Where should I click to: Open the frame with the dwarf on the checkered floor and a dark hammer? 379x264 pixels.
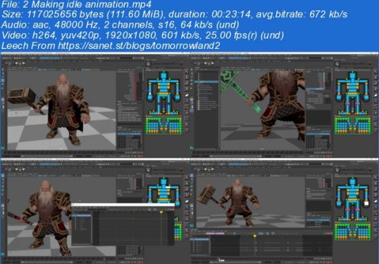coord(95,105)
